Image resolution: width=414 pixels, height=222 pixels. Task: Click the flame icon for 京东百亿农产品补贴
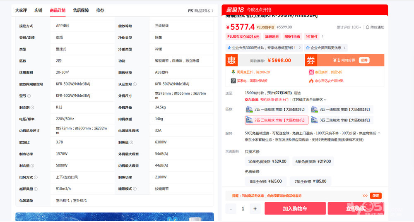(311, 81)
